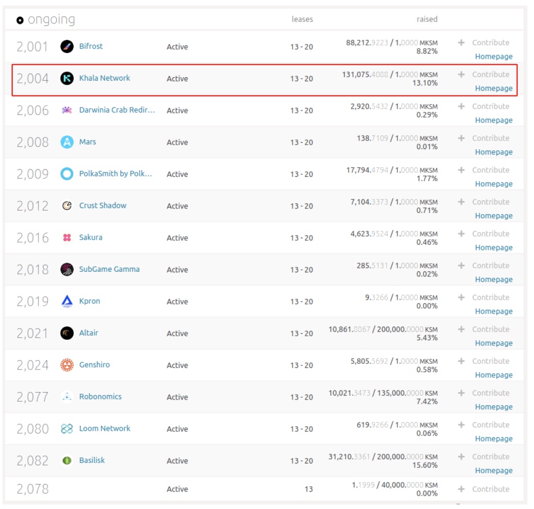
Task: Click the Basilisk logo icon
Action: [66, 460]
